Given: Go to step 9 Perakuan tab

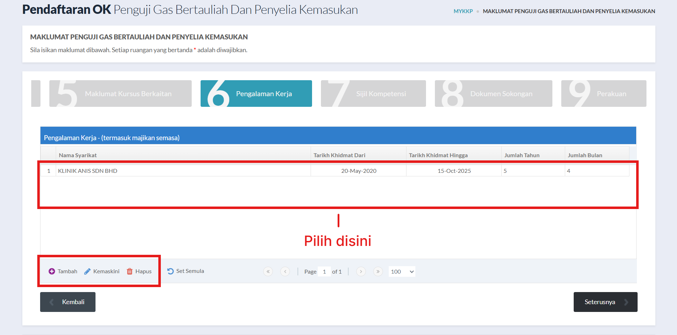Looking at the screenshot, I should coord(604,94).
